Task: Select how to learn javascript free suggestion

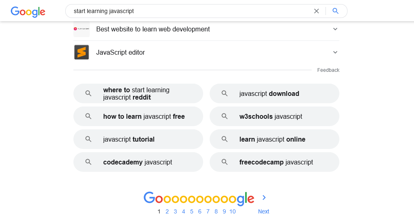Action: [138, 116]
